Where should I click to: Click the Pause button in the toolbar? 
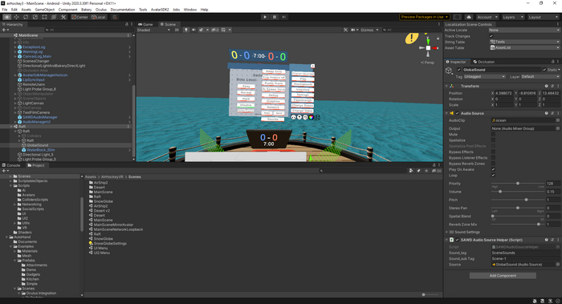pyautogui.click(x=275, y=17)
